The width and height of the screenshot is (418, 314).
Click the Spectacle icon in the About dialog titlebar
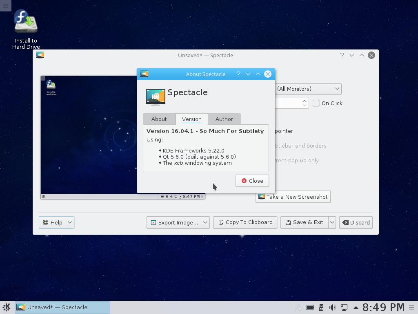click(144, 74)
